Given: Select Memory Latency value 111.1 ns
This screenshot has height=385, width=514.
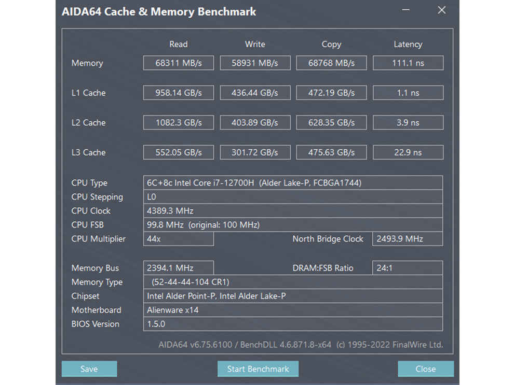Looking at the screenshot, I should [408, 63].
